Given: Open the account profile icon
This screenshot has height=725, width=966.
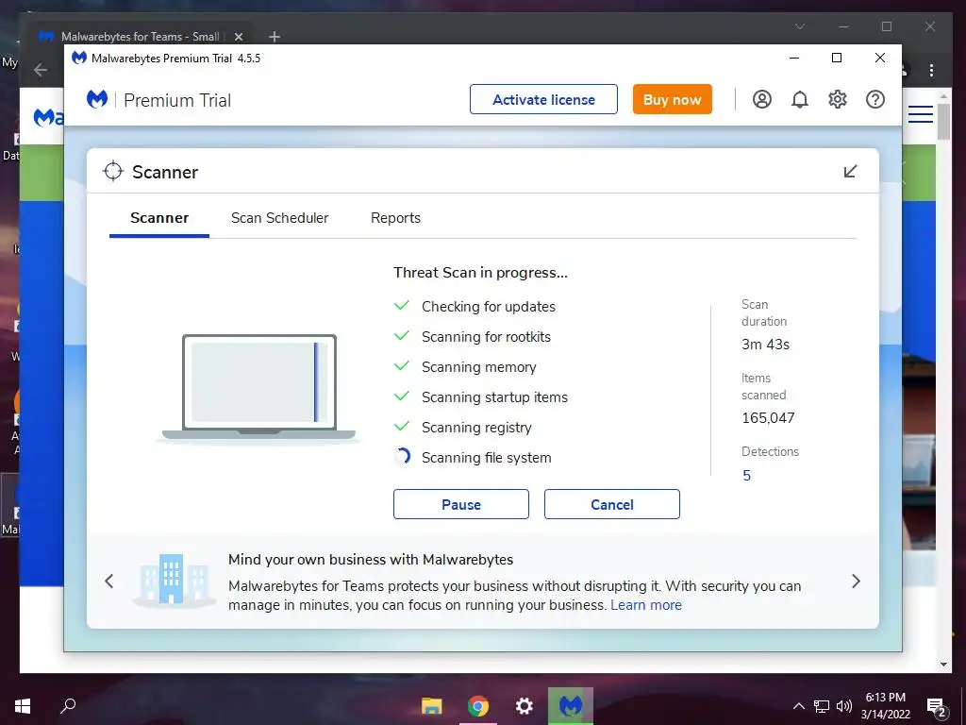Looking at the screenshot, I should (x=762, y=99).
